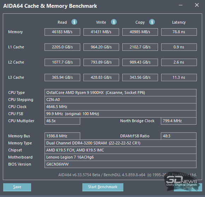Click the Latency column header

179,22
